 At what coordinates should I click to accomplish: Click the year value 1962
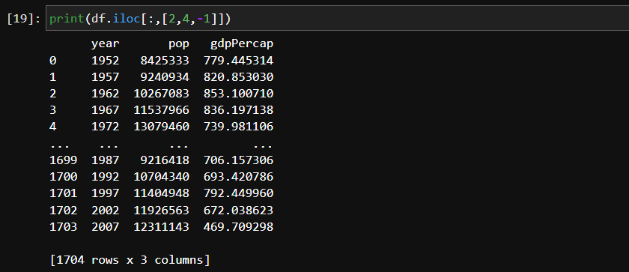tap(105, 94)
